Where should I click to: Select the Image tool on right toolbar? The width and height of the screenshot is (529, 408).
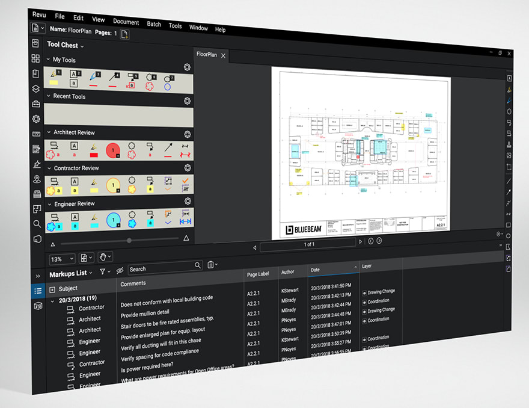509,155
